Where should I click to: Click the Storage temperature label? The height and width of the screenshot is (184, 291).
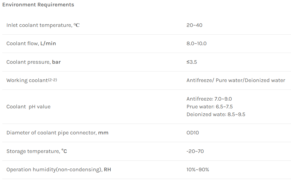click(x=37, y=151)
